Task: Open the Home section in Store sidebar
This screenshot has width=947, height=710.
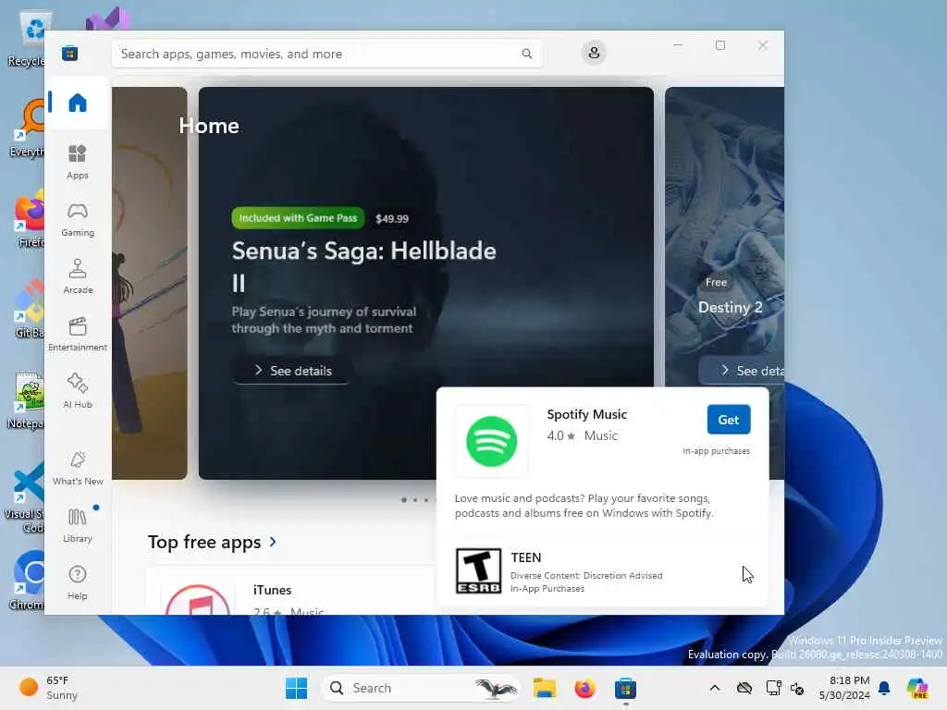Action: [78, 103]
